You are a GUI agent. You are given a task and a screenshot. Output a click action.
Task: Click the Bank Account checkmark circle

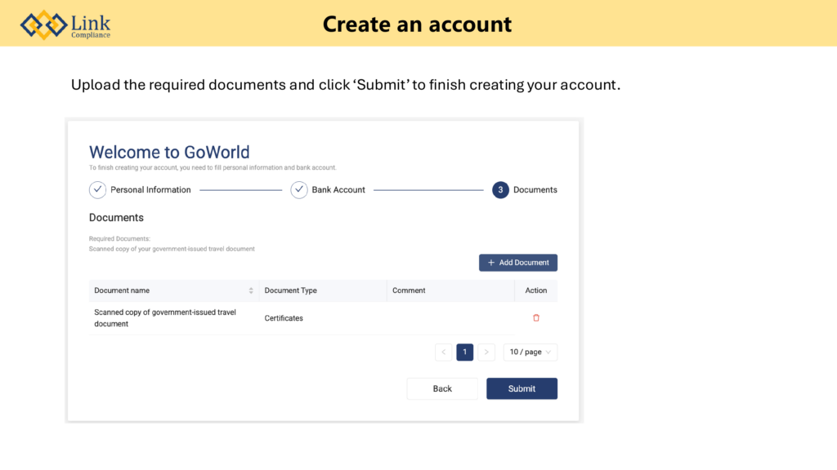[299, 190]
